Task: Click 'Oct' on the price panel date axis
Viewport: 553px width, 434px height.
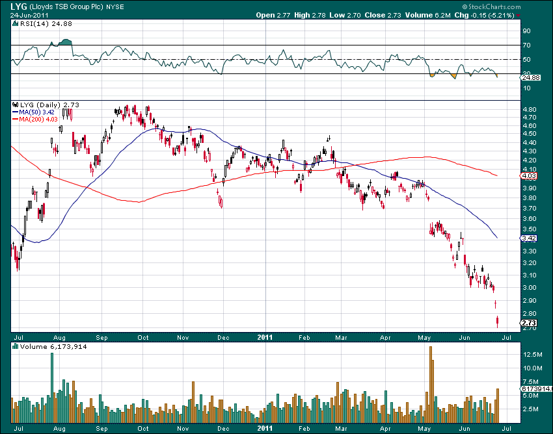Action: pyautogui.click(x=143, y=337)
